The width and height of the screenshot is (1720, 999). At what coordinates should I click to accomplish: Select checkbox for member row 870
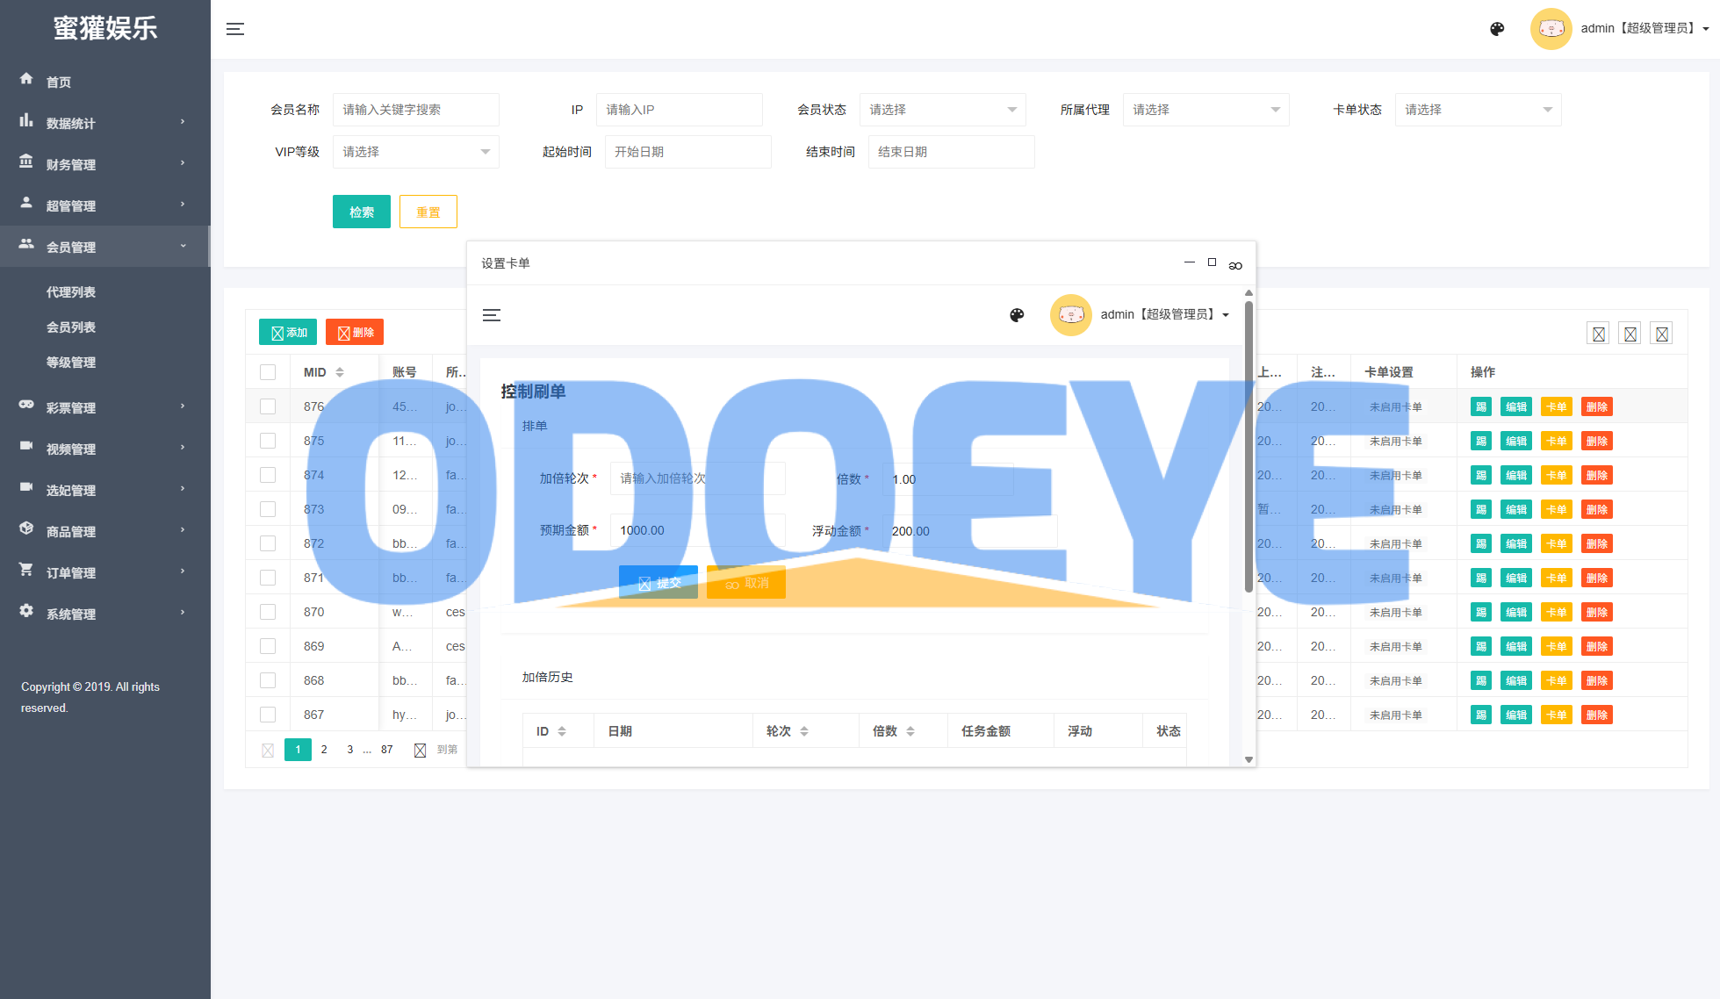(x=268, y=612)
